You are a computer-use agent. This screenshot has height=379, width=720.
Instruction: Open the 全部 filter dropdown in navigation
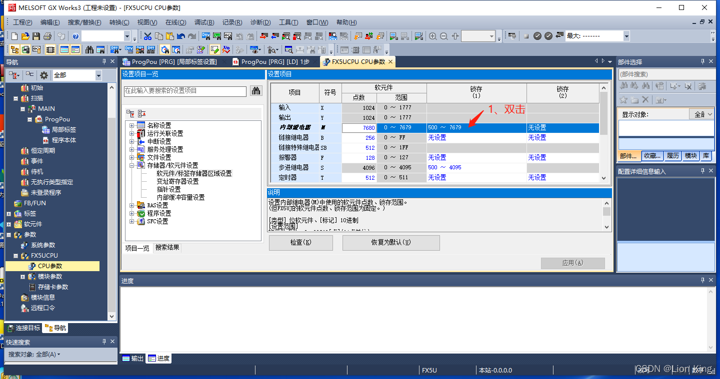pyautogui.click(x=98, y=75)
